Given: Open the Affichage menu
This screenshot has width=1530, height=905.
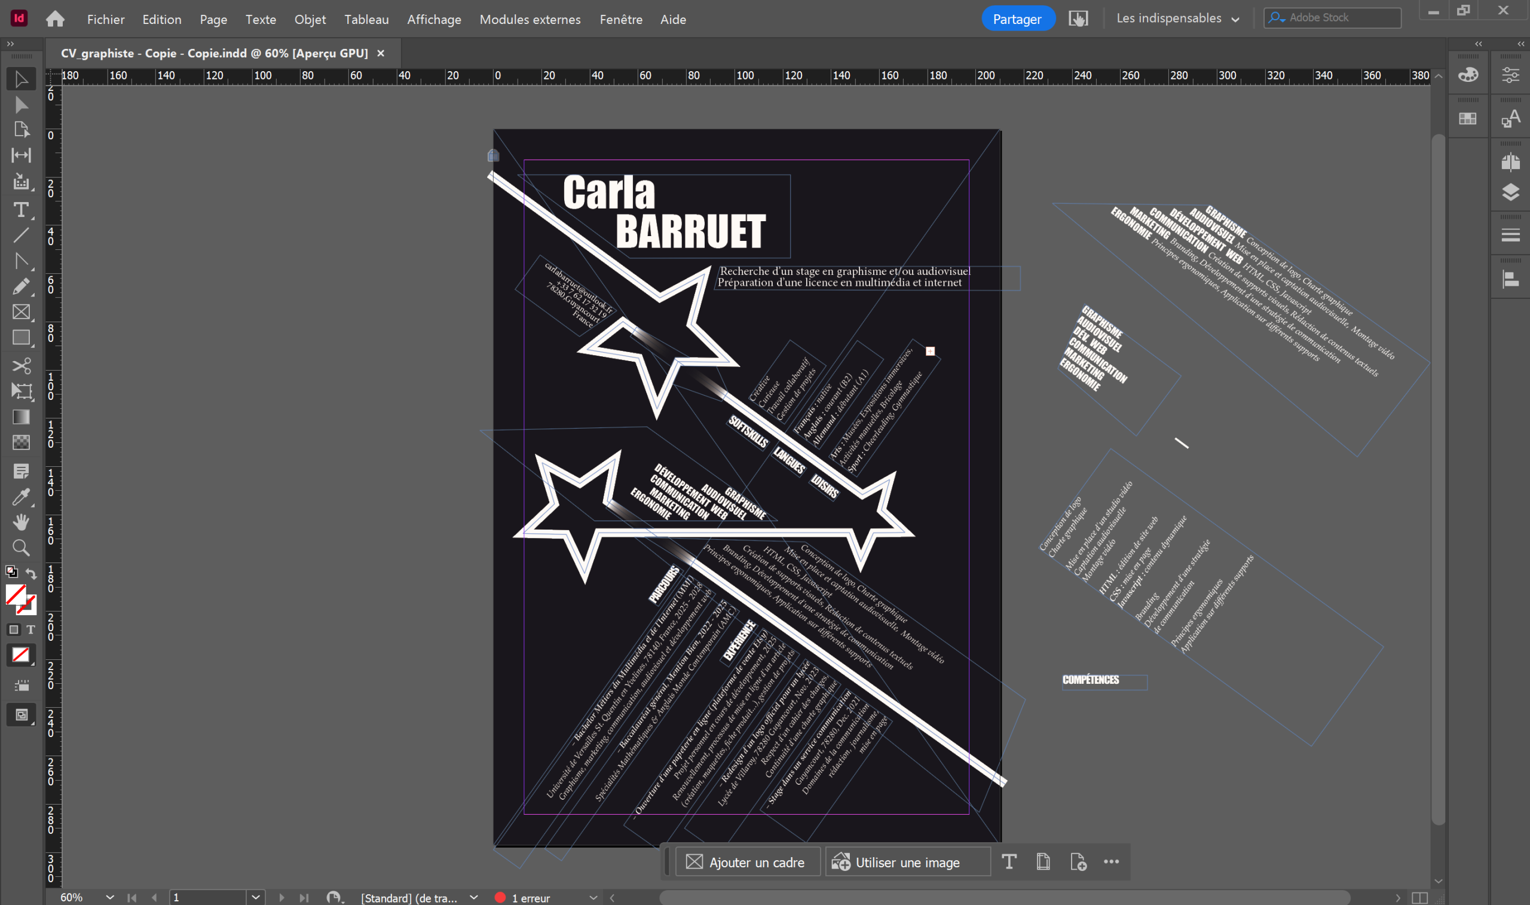Looking at the screenshot, I should pyautogui.click(x=433, y=20).
